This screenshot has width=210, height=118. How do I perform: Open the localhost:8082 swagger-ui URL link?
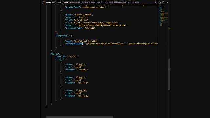click(96, 23)
